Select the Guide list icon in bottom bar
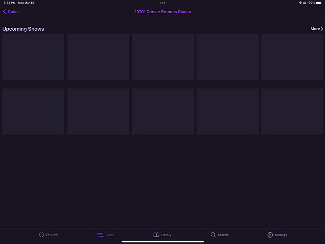Screen dimensions: 325x244 100,235
